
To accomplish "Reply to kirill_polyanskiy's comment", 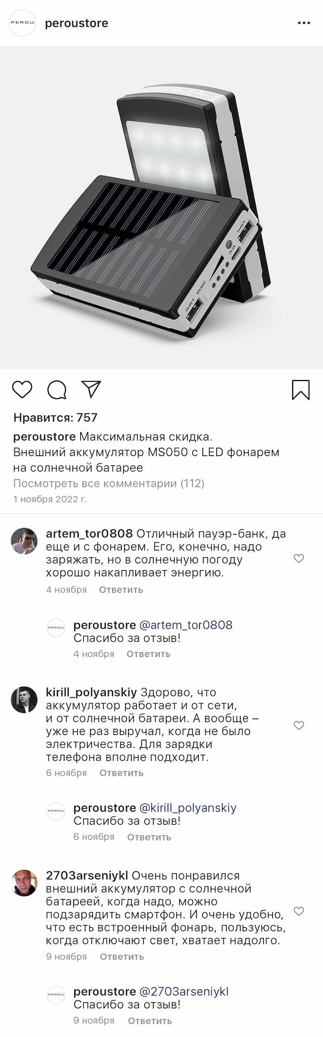I will click(122, 773).
